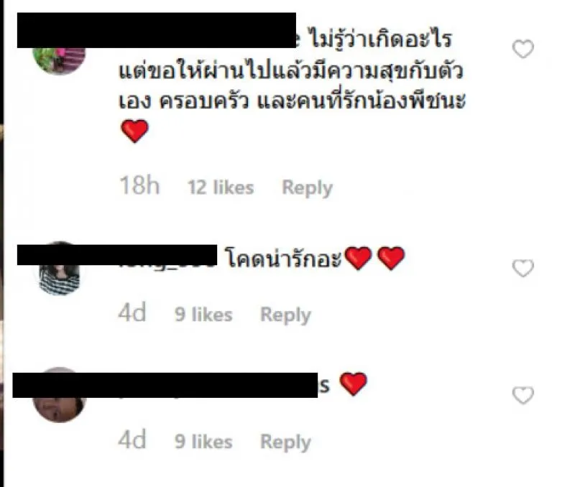Screen dimensions: 575x487
Task: Click the red heart emoji in the last comment
Action: coord(354,384)
